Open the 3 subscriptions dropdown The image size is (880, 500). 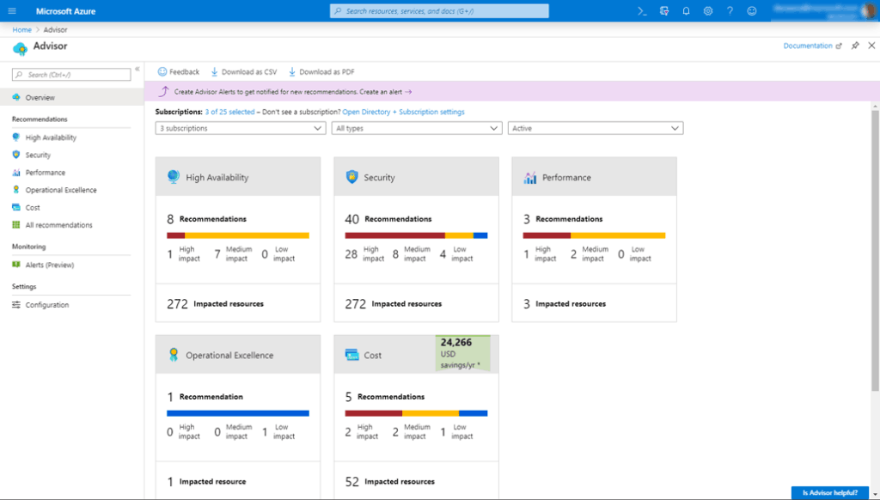click(238, 127)
